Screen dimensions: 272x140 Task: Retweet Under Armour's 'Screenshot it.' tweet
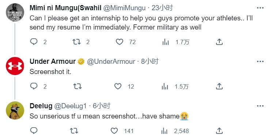78,86
